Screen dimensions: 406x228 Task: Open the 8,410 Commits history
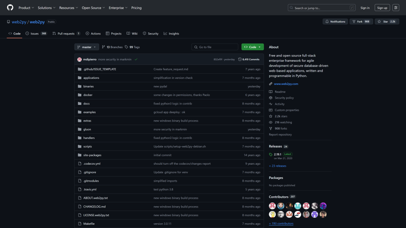coord(249,59)
